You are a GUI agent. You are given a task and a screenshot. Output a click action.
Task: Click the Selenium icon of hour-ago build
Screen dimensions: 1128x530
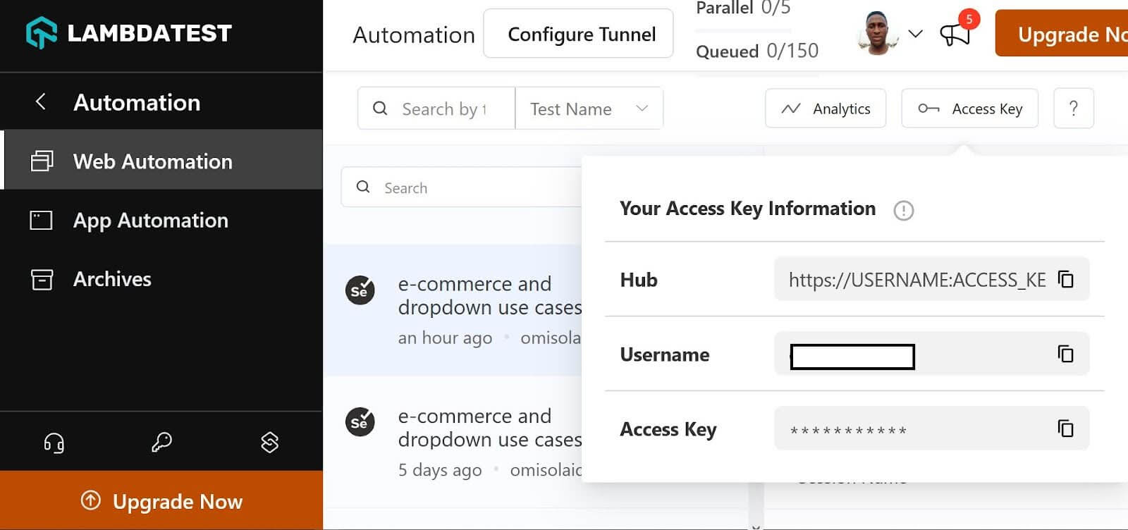[x=360, y=290]
